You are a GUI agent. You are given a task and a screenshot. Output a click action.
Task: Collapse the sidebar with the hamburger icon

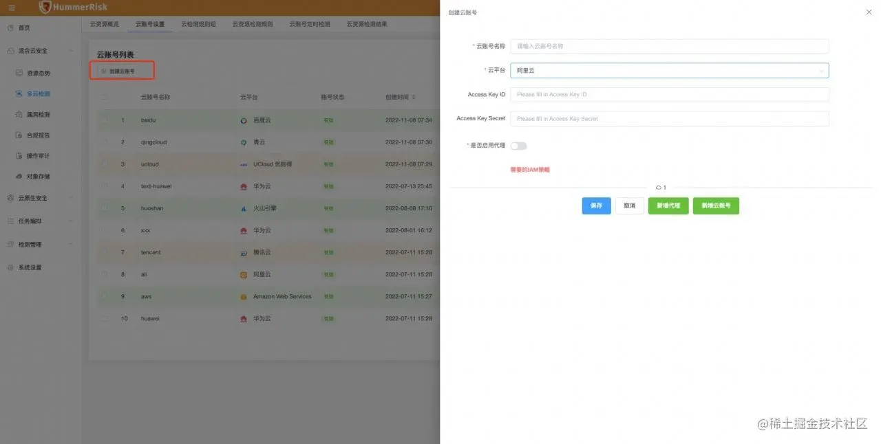pyautogui.click(x=12, y=8)
